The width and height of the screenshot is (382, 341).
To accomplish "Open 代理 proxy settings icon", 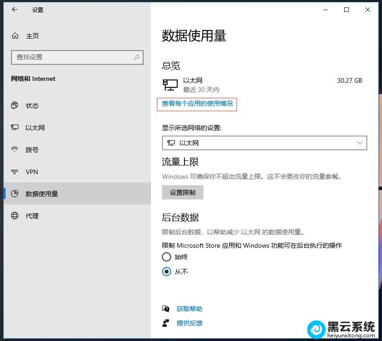I will 15,216.
